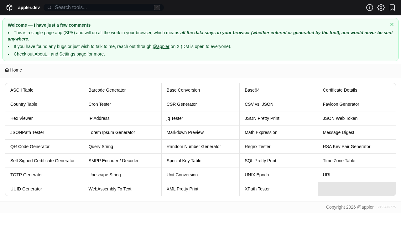Open the Markdown Preview tool
401x251 pixels.
point(185,132)
